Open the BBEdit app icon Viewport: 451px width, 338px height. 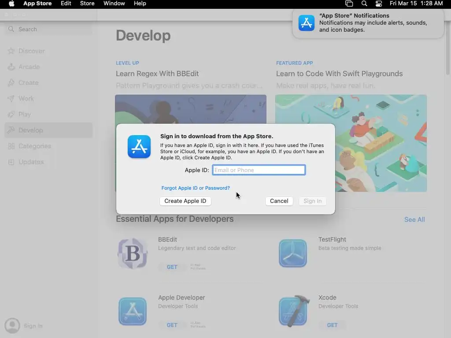[x=133, y=253]
